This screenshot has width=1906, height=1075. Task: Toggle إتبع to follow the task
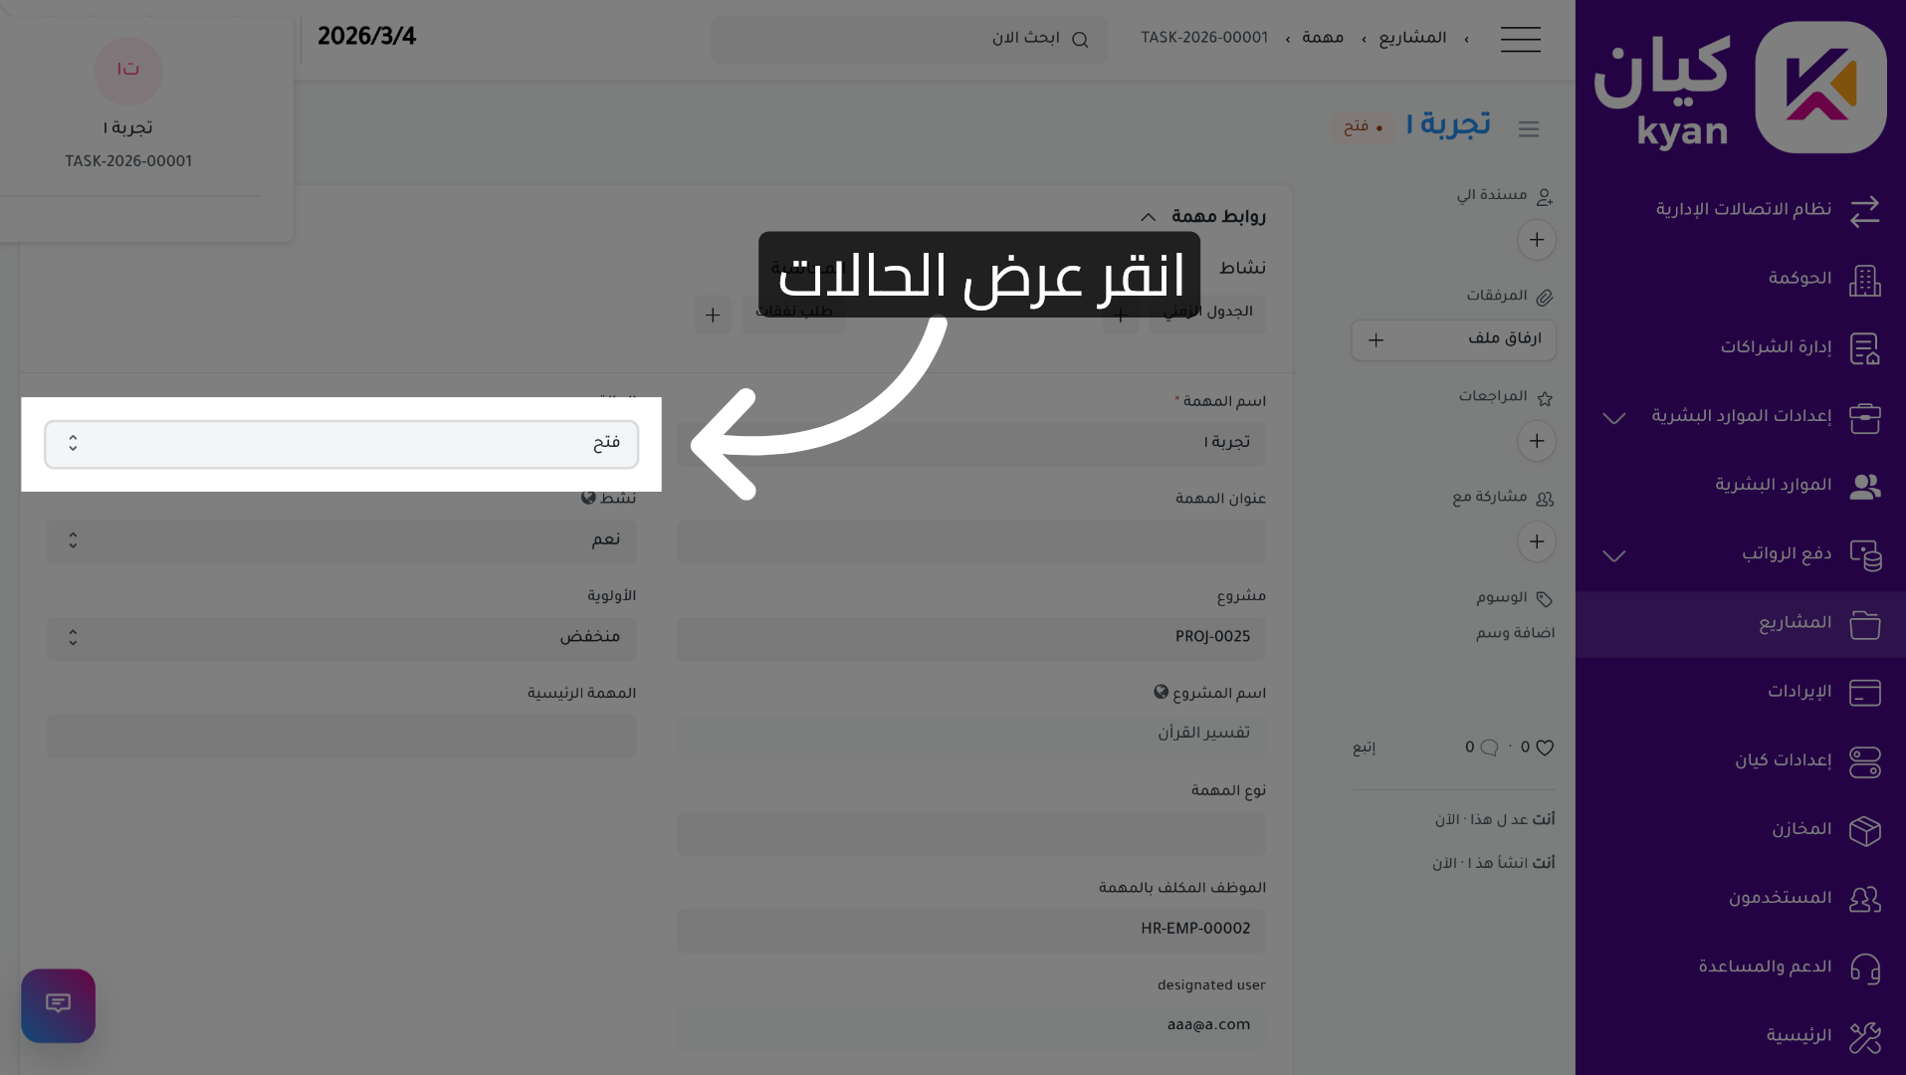pyautogui.click(x=1363, y=748)
